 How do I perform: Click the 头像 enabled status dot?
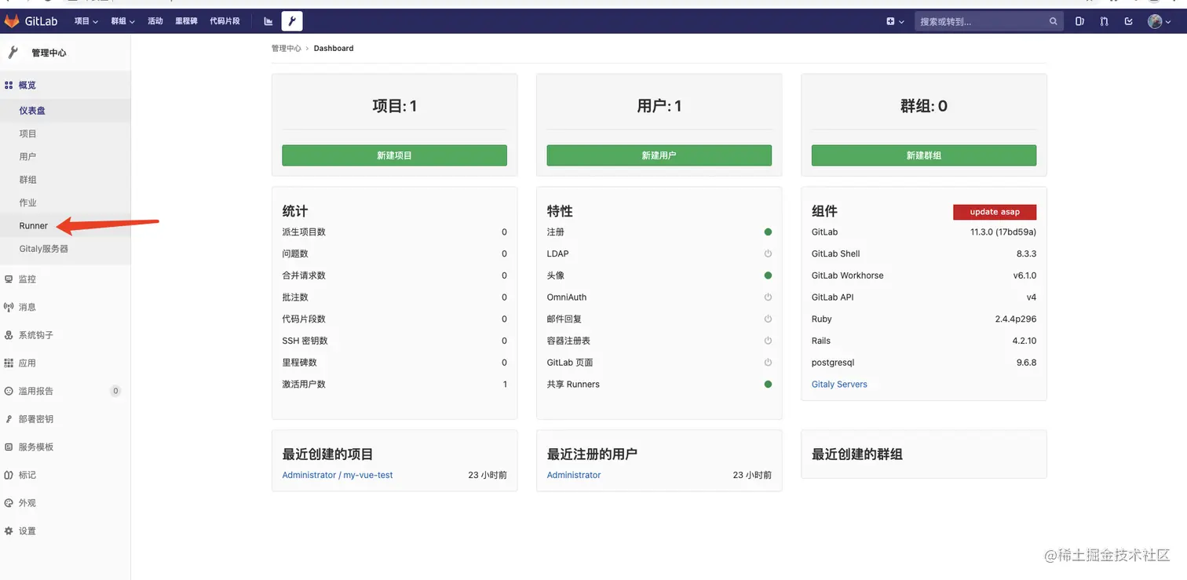pyautogui.click(x=768, y=275)
